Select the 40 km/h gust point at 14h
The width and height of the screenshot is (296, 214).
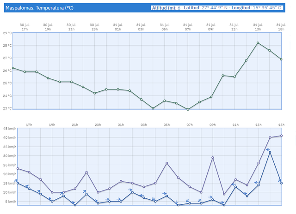tap(270, 137)
